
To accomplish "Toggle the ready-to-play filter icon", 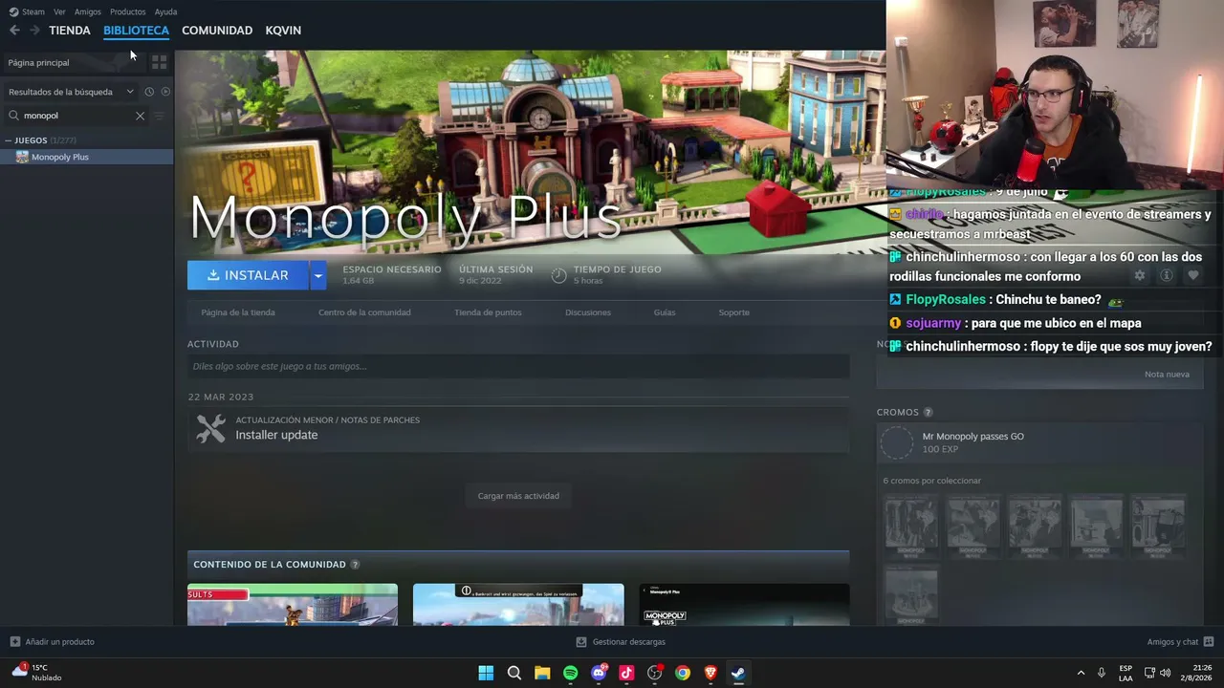I will pyautogui.click(x=165, y=92).
